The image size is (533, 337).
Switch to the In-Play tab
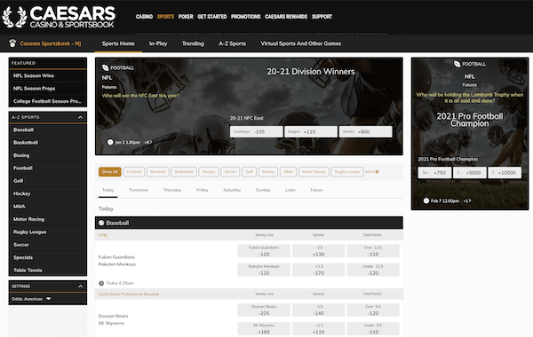(x=158, y=43)
